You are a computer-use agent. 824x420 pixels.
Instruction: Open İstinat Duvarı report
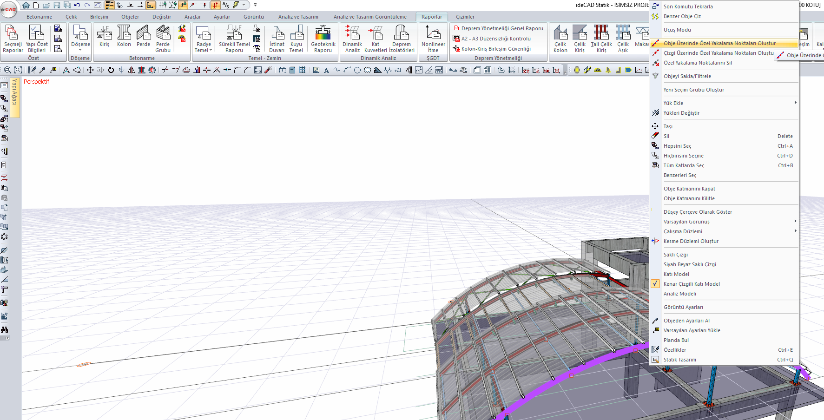pyautogui.click(x=277, y=39)
